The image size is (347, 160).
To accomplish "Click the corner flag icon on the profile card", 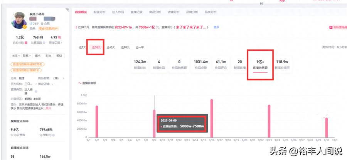I will coord(67,10).
